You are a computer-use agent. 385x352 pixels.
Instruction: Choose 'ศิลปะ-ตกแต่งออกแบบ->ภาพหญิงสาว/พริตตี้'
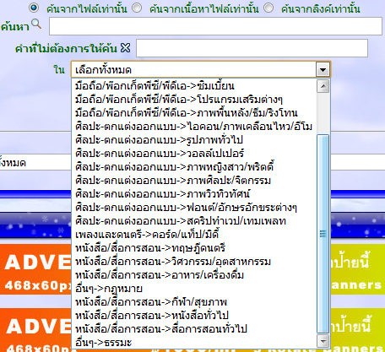(x=194, y=167)
